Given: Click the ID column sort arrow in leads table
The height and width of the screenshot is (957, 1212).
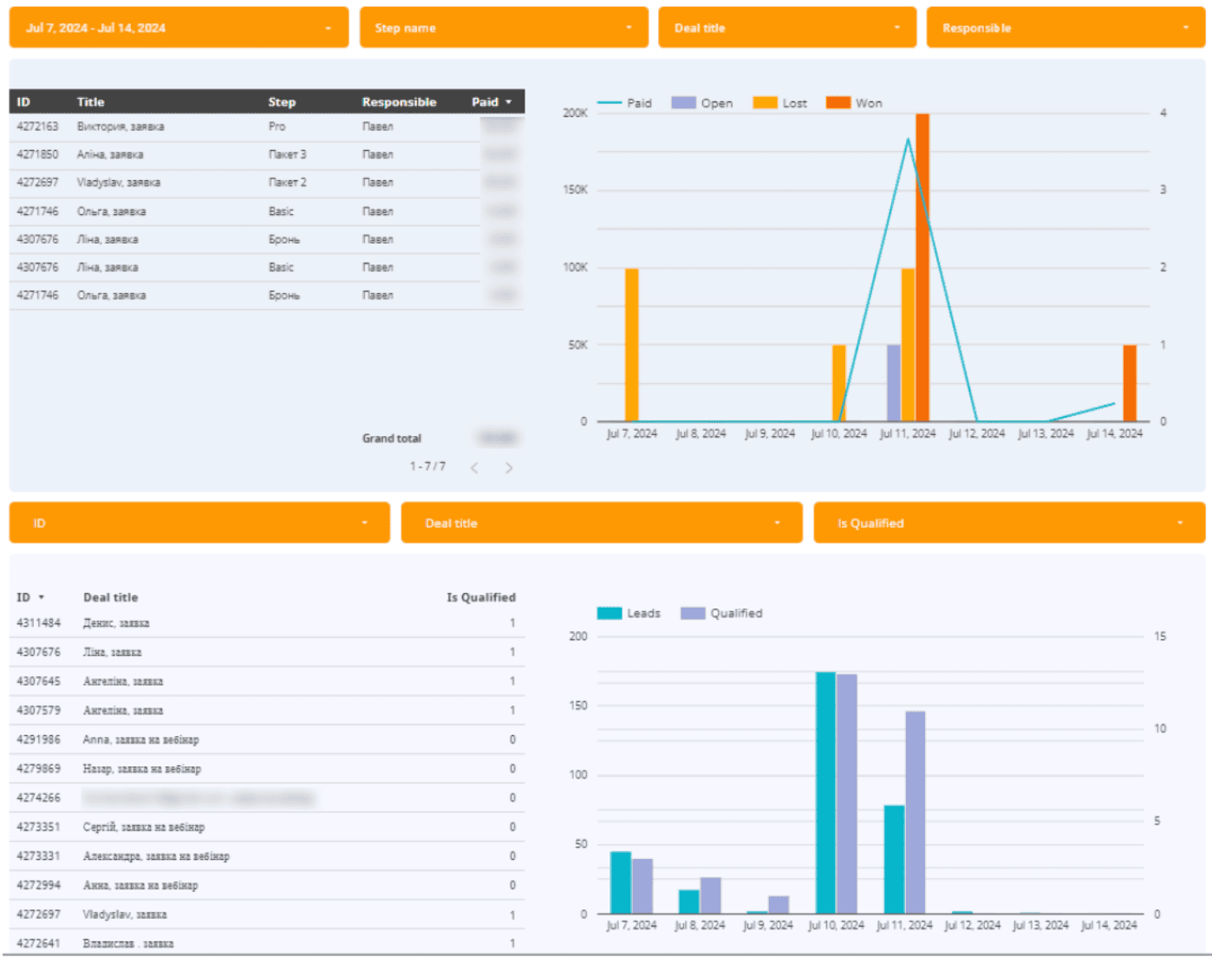Looking at the screenshot, I should [x=42, y=597].
